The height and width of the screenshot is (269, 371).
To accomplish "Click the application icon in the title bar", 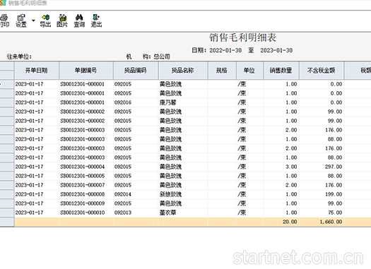I will coord(3,3).
